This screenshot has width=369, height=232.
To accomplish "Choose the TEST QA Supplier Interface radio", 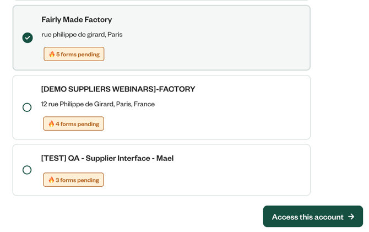I will click(27, 170).
